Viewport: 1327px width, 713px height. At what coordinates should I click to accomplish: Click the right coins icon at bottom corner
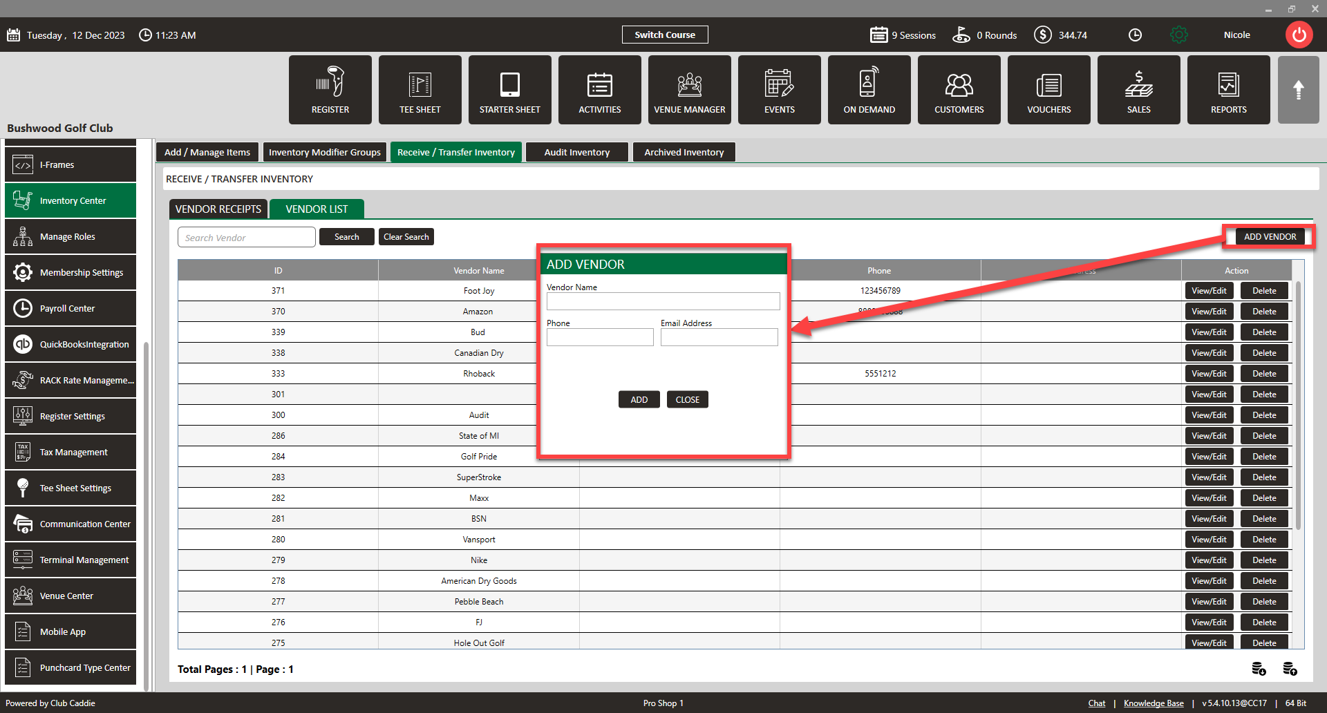(x=1290, y=669)
